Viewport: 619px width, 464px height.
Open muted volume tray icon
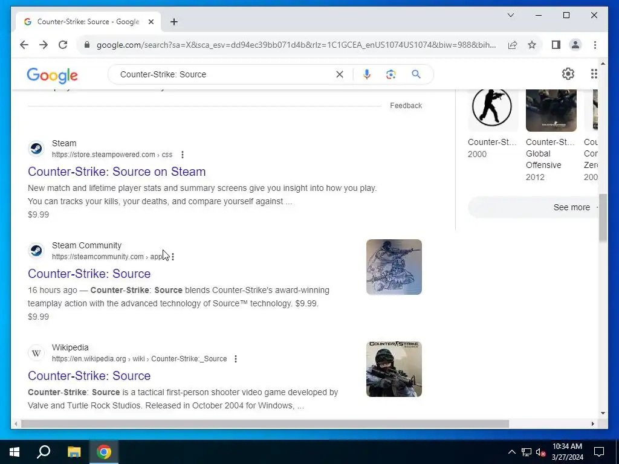tap(540, 452)
